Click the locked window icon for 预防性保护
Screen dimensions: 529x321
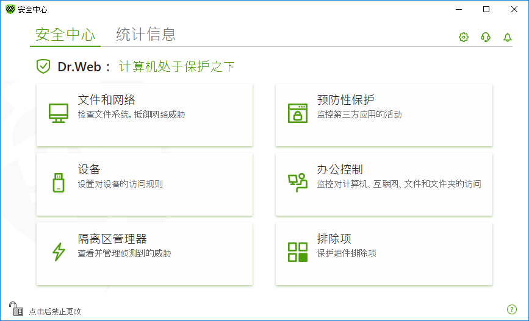tap(298, 113)
